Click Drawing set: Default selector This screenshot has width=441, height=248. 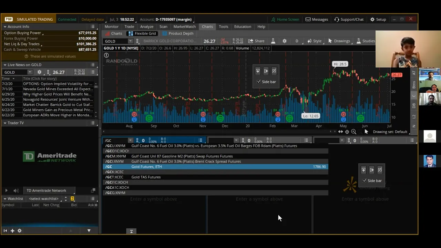tap(390, 132)
